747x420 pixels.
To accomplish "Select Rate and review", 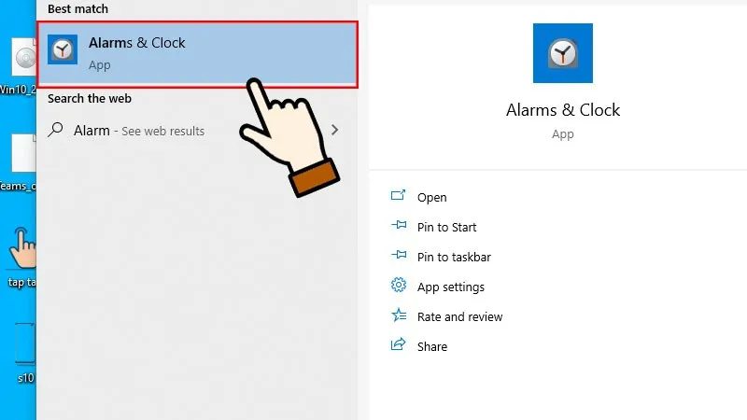I will [459, 317].
